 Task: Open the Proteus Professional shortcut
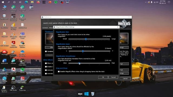[13, 53]
